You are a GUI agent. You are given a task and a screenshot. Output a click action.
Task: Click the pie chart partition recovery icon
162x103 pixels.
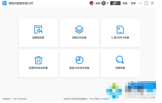click(79, 60)
